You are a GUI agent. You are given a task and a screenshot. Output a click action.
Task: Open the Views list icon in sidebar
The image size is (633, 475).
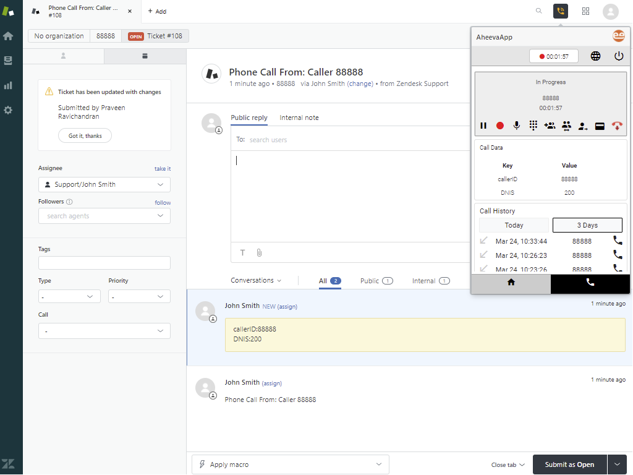[x=8, y=61]
